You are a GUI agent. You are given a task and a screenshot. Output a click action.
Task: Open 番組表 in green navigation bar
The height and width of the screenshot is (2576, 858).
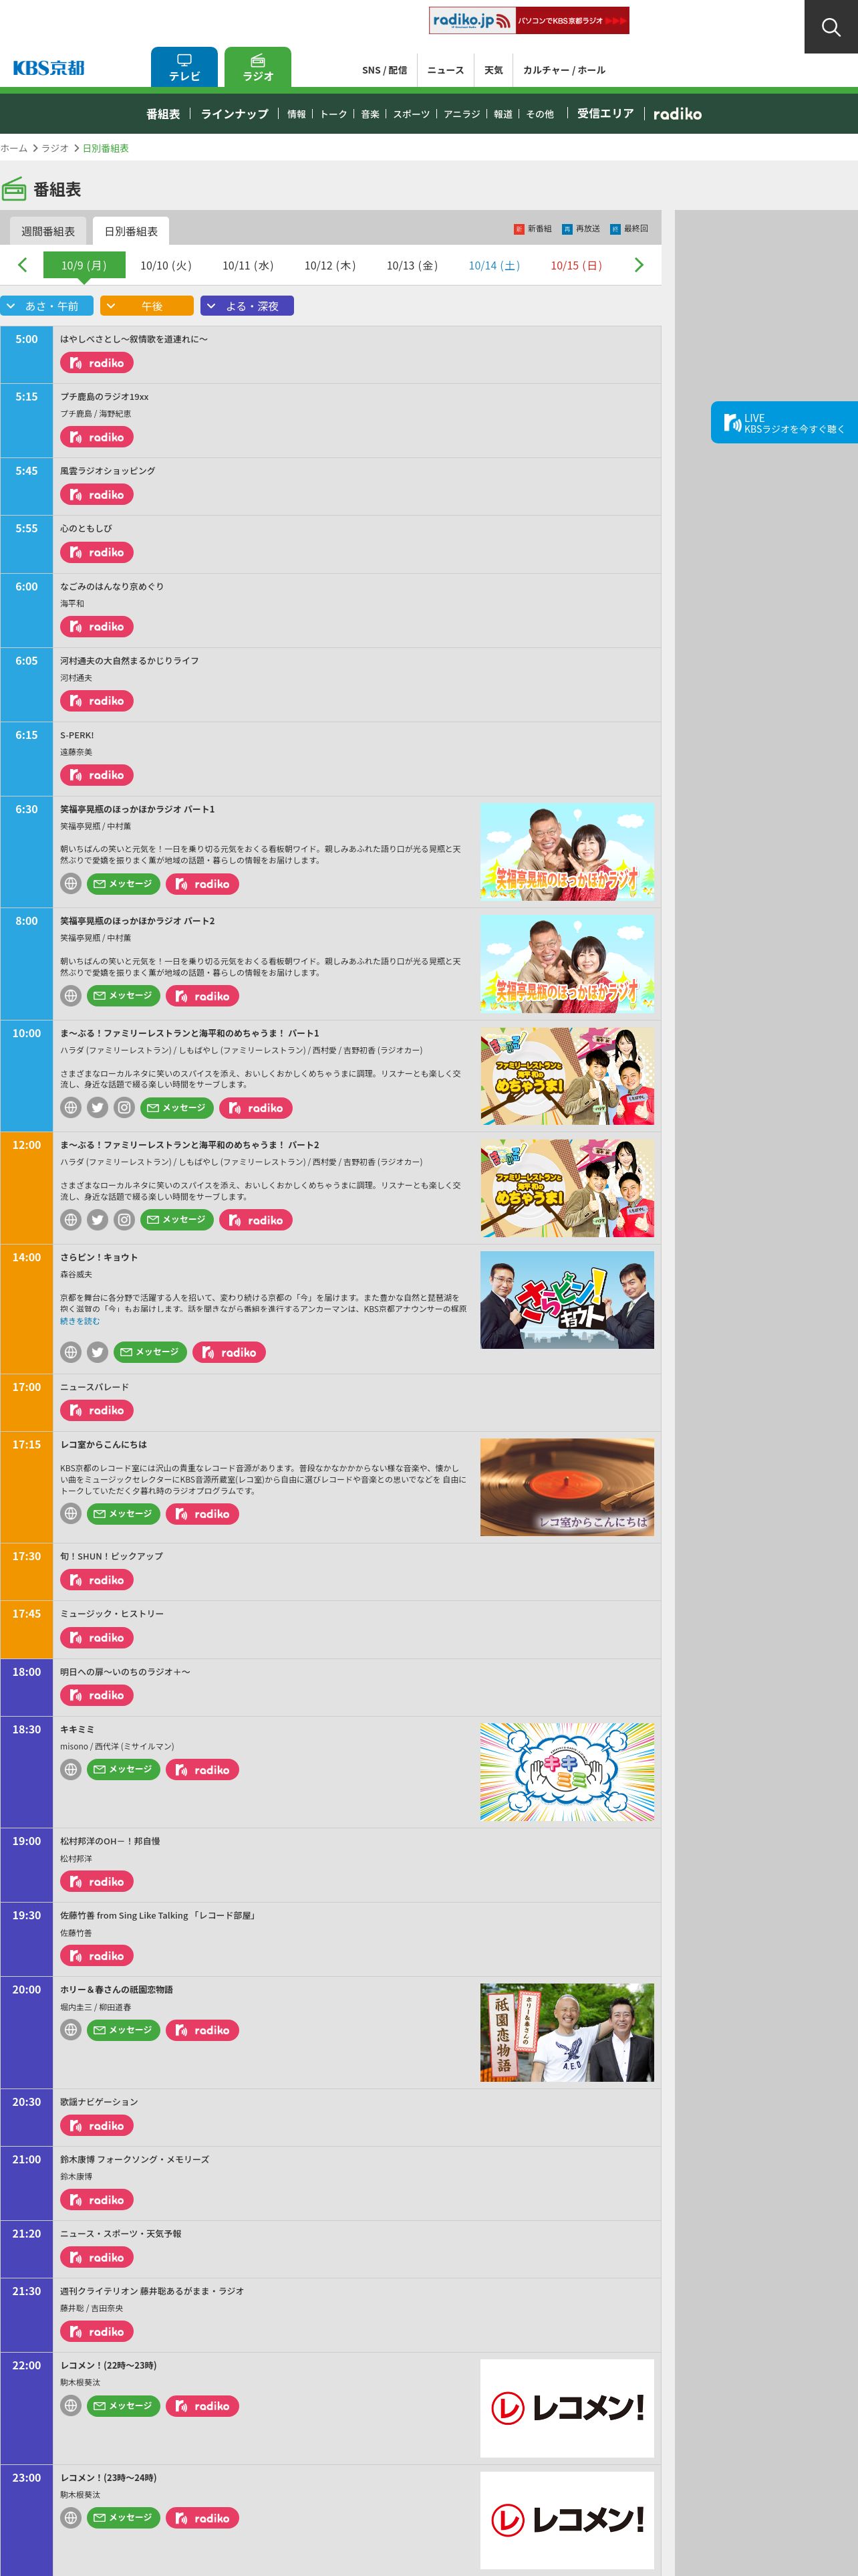pos(163,114)
